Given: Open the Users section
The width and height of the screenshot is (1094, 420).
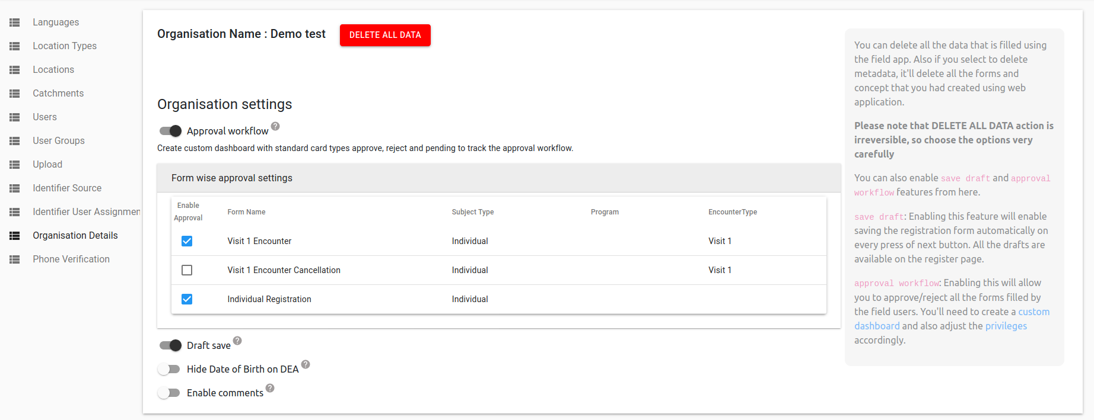Looking at the screenshot, I should tap(44, 117).
